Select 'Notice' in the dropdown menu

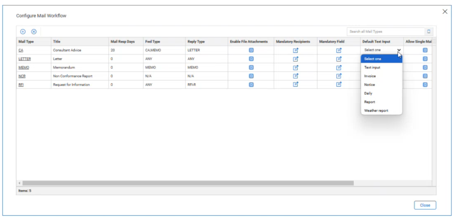click(370, 85)
